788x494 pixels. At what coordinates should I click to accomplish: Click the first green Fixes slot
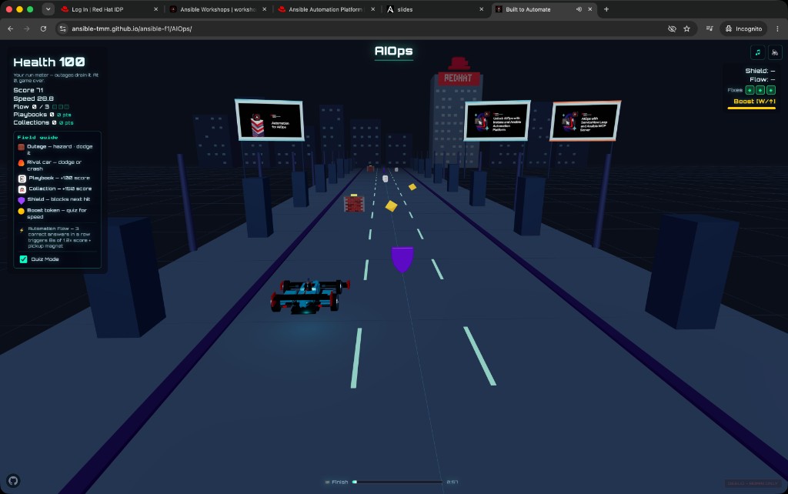(x=750, y=90)
